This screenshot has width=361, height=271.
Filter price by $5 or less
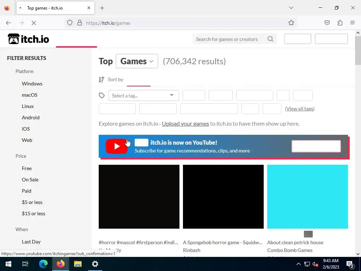[x=32, y=202]
